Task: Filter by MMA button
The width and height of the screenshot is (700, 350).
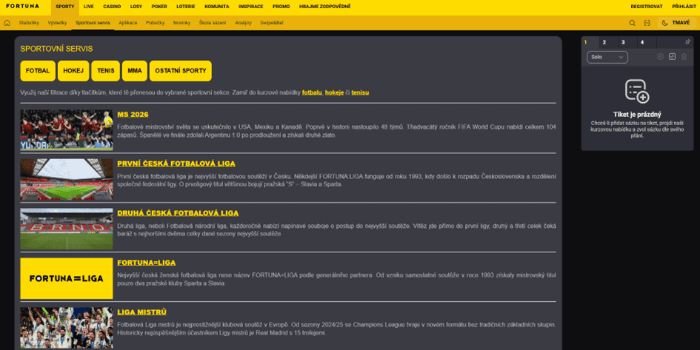Action: 135,71
